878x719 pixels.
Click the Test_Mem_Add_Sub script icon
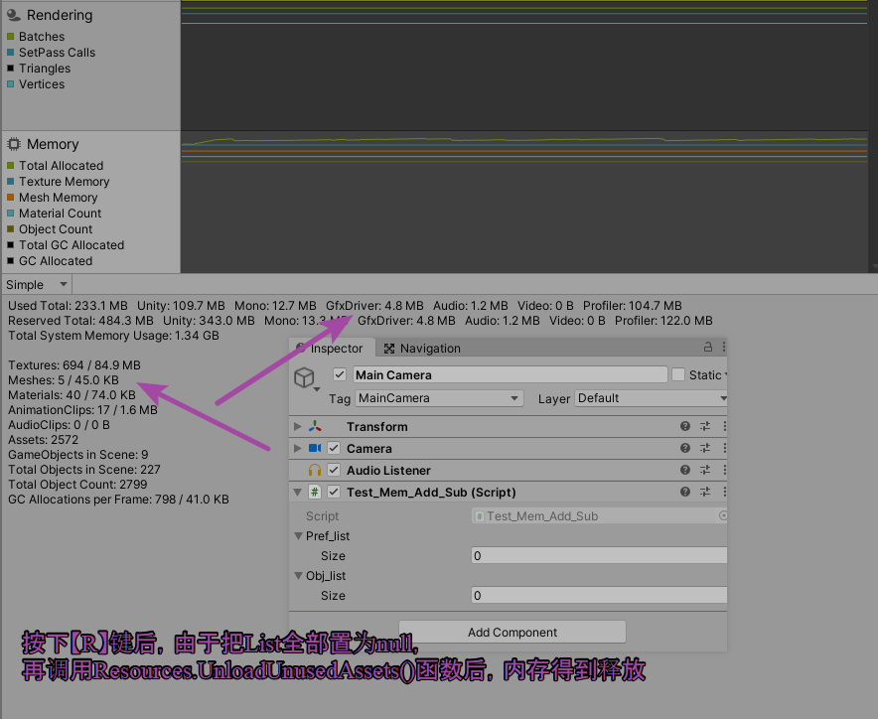click(x=315, y=492)
